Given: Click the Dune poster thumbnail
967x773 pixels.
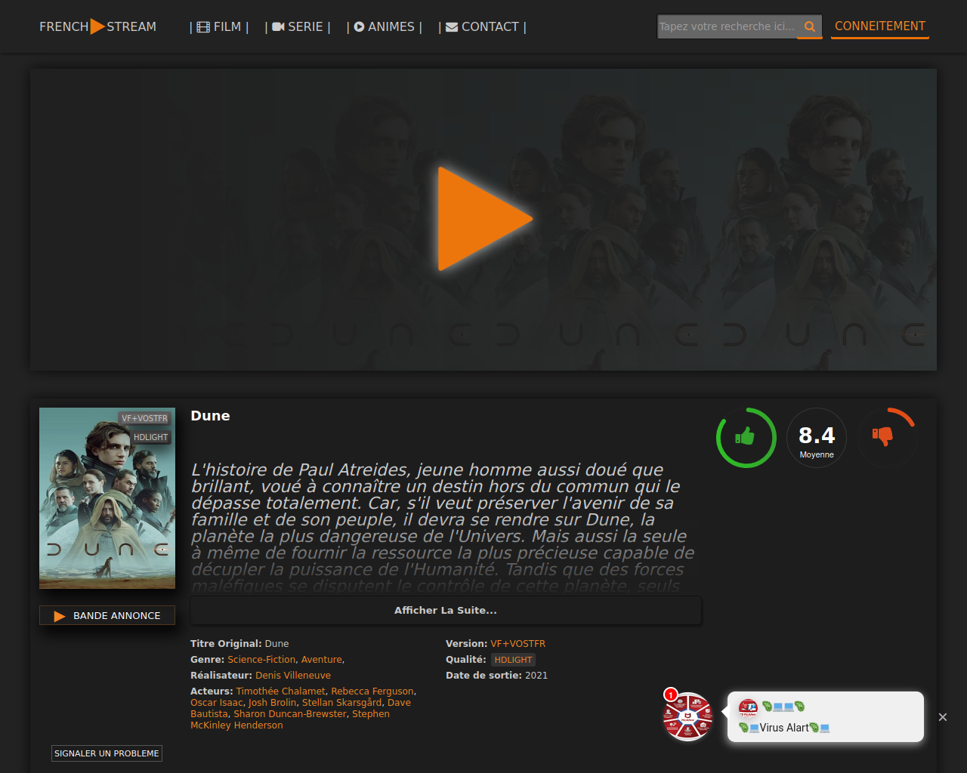Looking at the screenshot, I should 107,498.
